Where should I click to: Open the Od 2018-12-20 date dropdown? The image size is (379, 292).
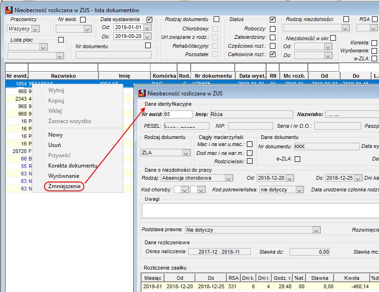(290, 178)
